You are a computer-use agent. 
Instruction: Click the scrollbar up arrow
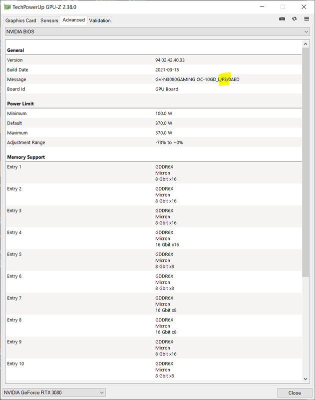click(306, 44)
